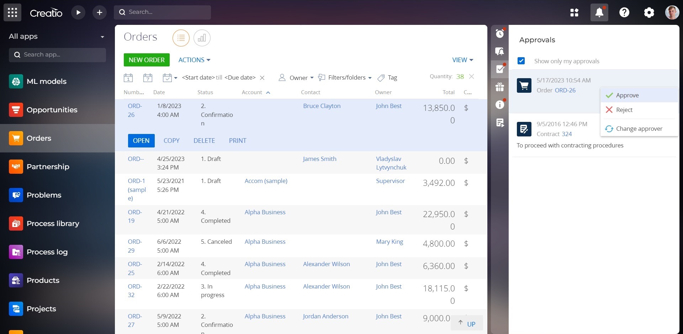Open Problems section
The height and width of the screenshot is (334, 683).
point(57,195)
